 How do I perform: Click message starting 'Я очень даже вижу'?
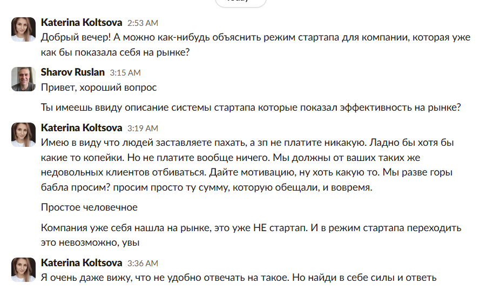click(x=239, y=278)
